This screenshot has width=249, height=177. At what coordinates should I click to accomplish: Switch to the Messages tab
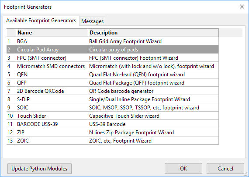coord(92,21)
